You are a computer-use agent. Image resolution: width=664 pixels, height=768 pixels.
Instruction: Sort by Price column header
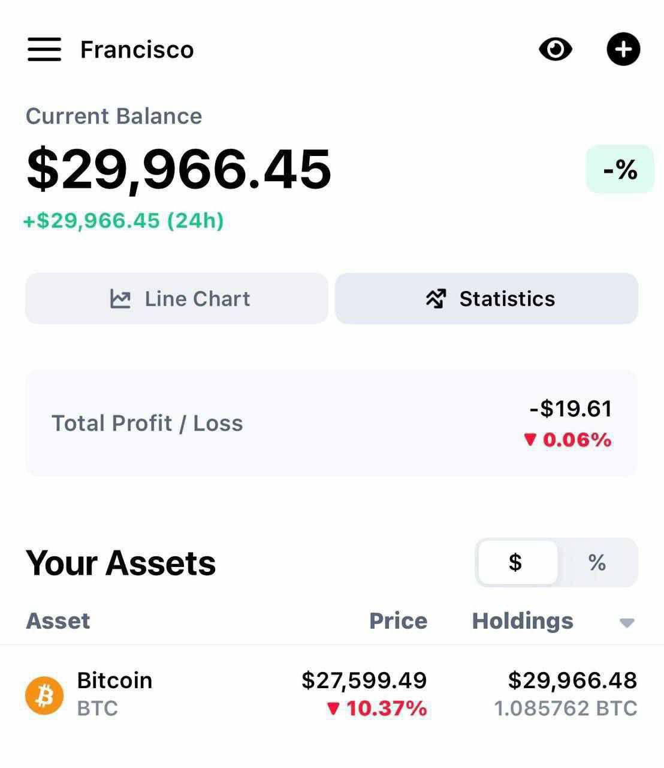pos(398,621)
